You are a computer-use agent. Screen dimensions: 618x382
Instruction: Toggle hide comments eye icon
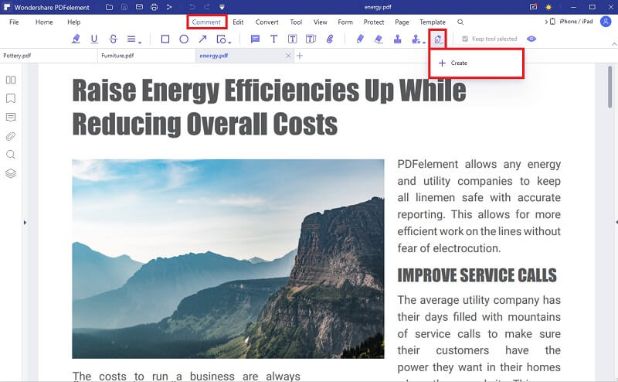coord(531,39)
